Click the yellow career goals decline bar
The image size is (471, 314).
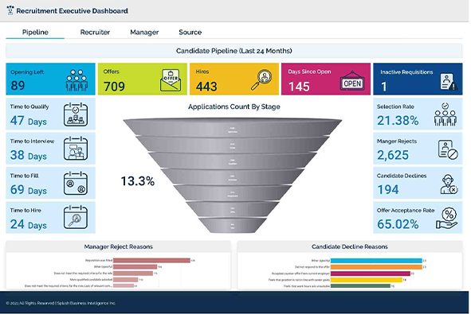point(366,280)
